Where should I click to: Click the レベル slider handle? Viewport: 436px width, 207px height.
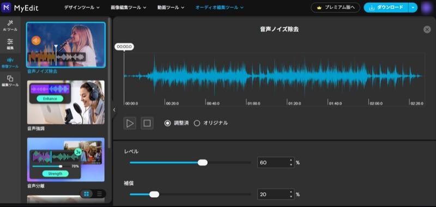(x=202, y=162)
